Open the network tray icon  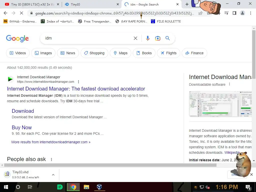tap(202, 187)
